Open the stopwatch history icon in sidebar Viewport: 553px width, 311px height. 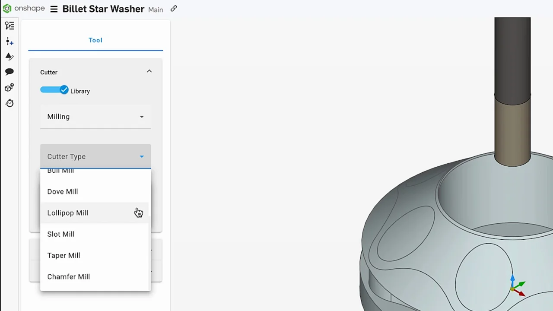10,103
